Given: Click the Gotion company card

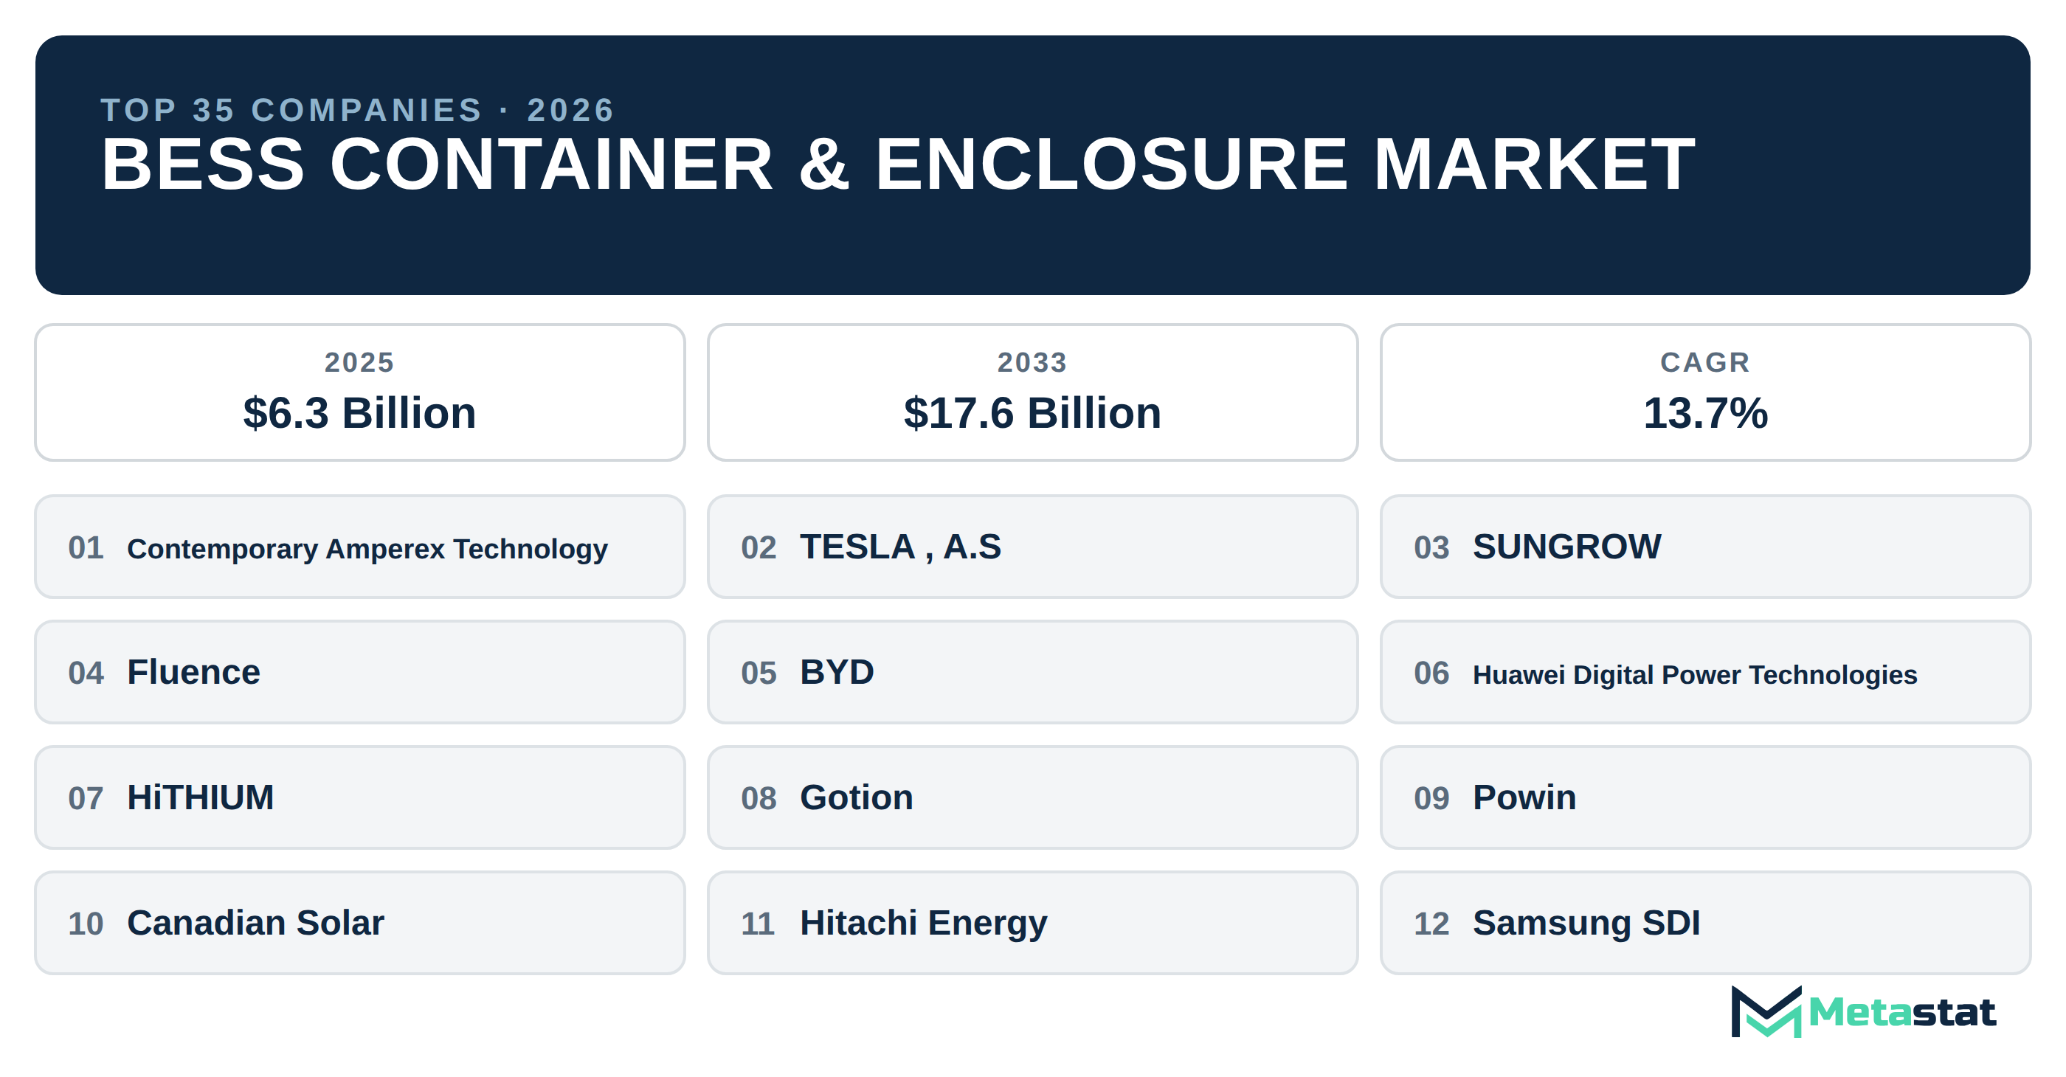Looking at the screenshot, I should point(1032,797).
